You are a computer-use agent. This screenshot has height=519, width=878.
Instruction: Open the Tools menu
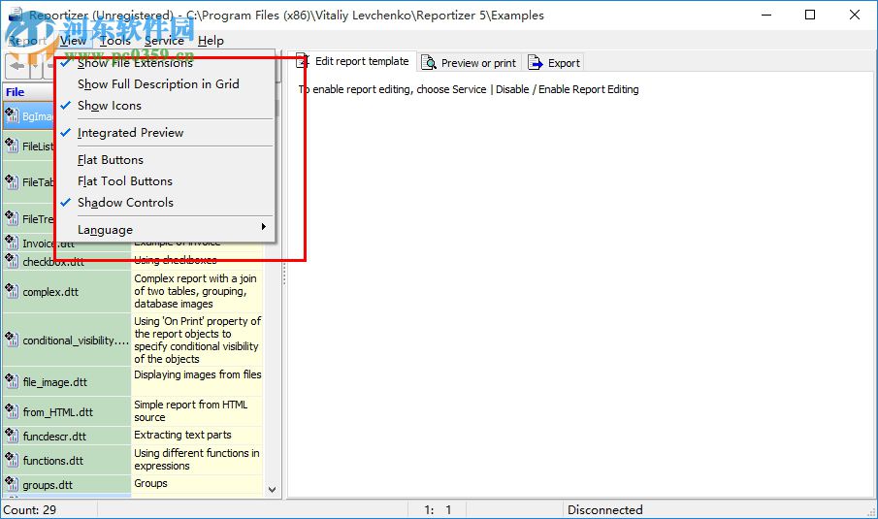click(x=114, y=41)
